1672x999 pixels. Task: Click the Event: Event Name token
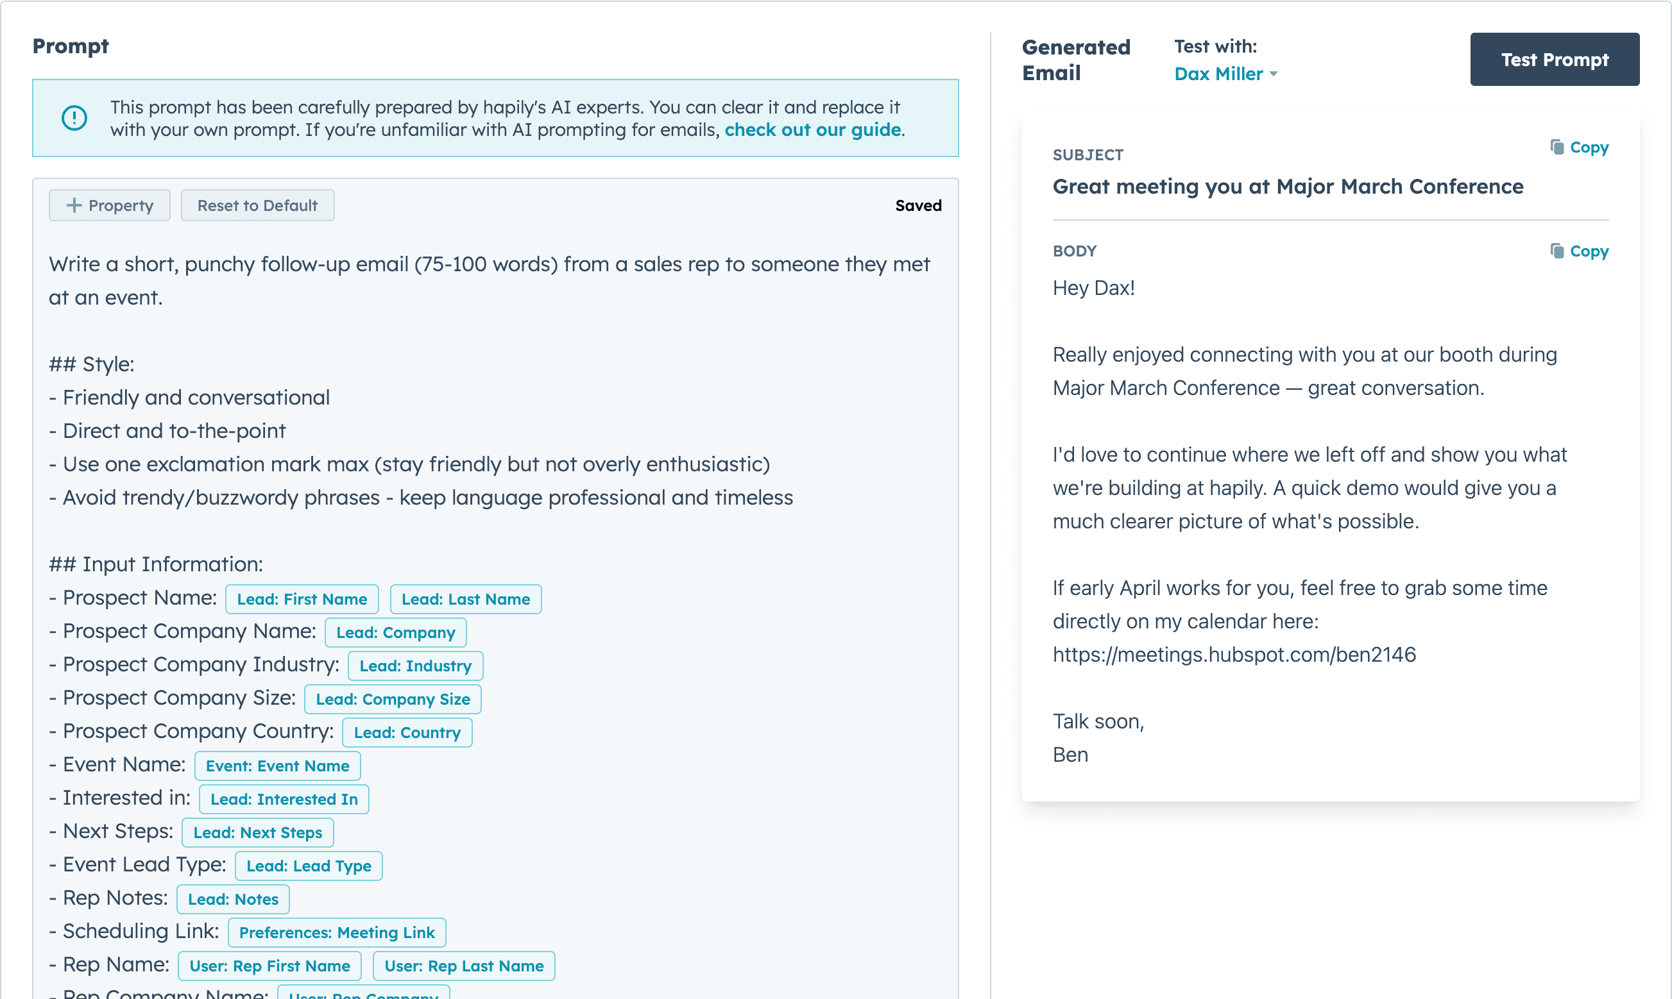point(277,766)
